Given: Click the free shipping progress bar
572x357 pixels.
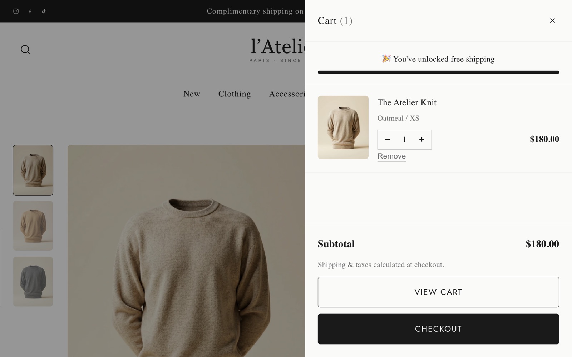Looking at the screenshot, I should click(x=438, y=72).
